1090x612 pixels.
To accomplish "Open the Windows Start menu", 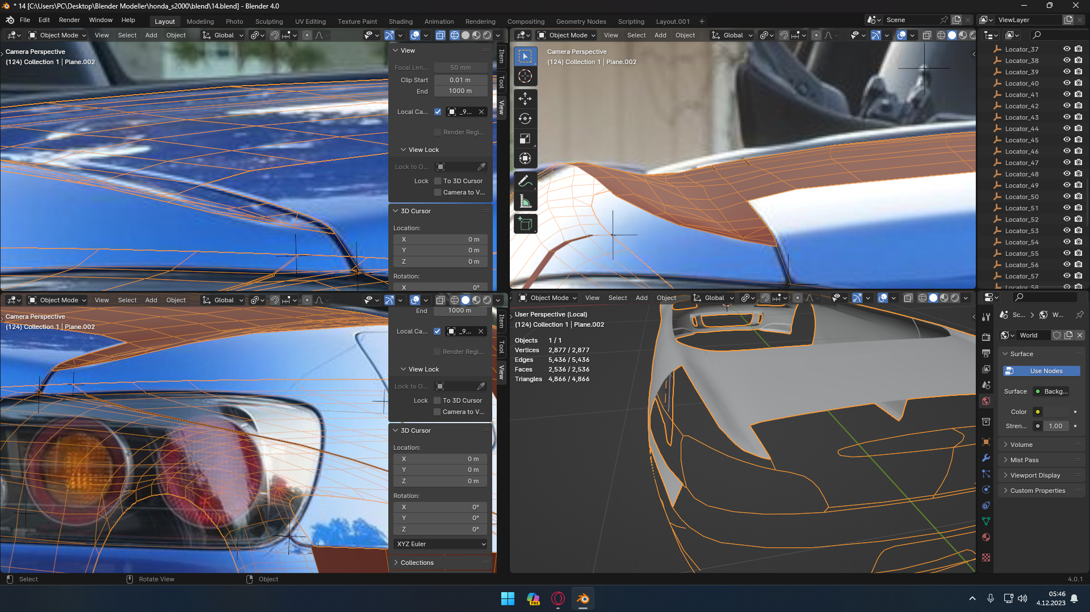I will [x=508, y=598].
